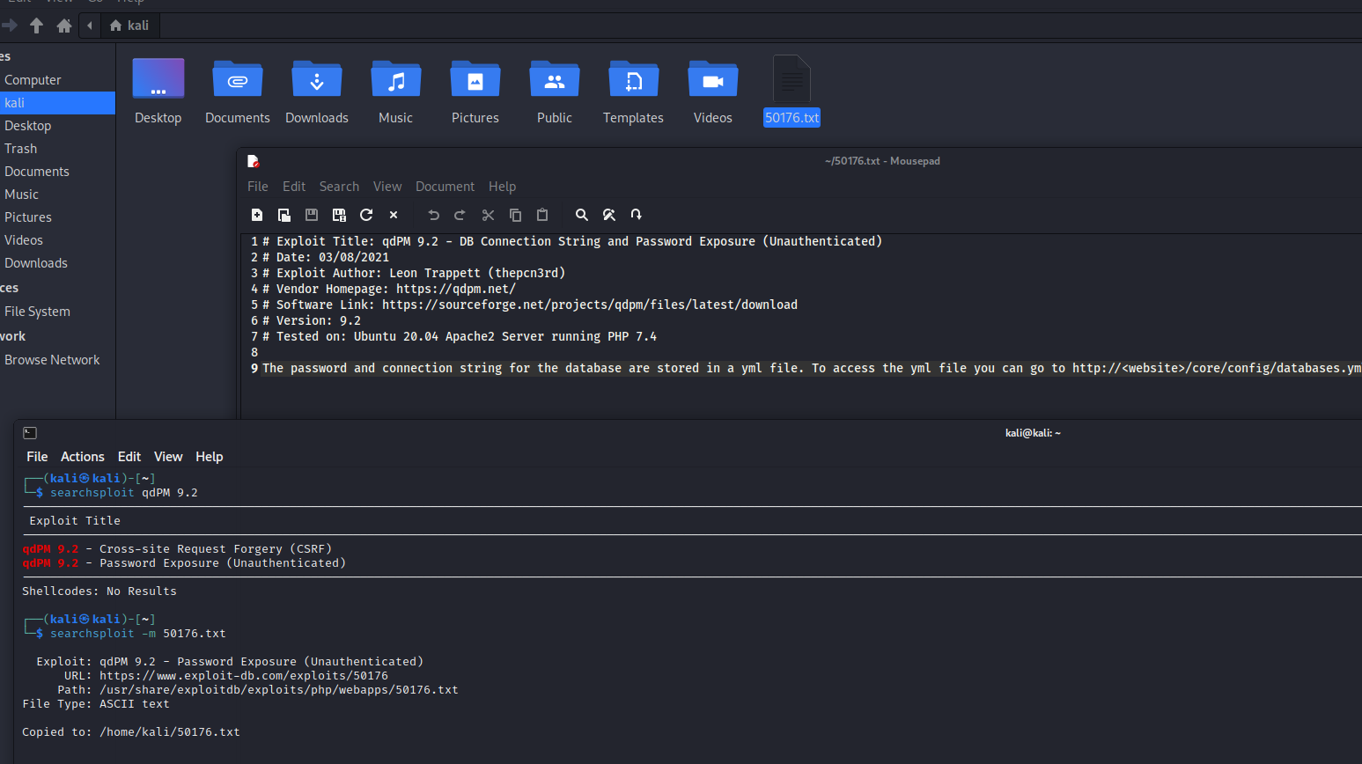
Task: Open the Pictures folder icon
Action: point(475,79)
